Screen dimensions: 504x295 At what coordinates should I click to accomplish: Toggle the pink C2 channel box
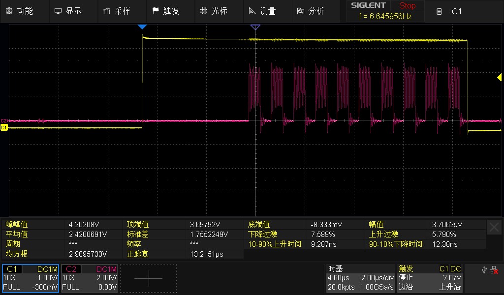[x=90, y=278]
